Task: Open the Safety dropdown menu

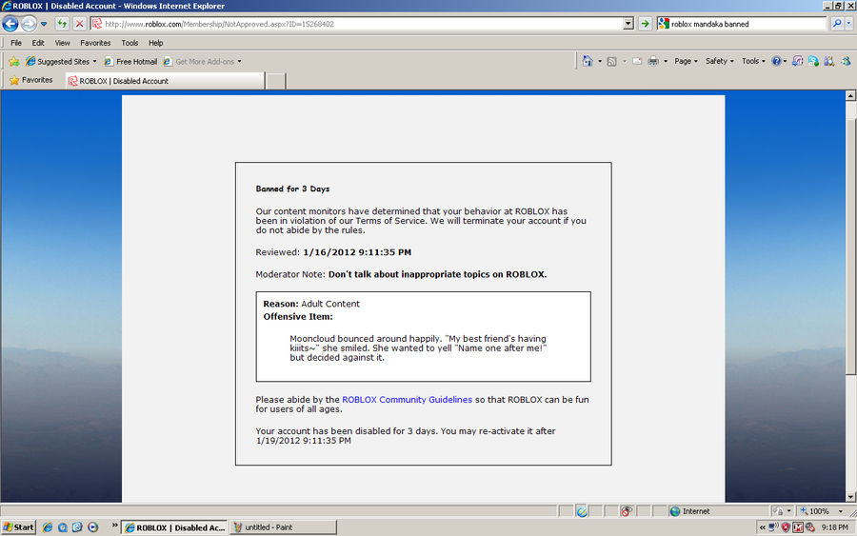Action: pos(719,61)
